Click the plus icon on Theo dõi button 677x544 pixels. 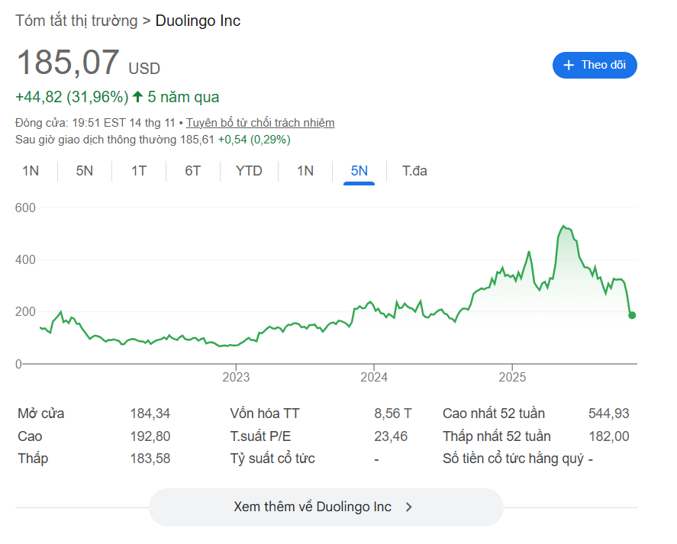click(x=568, y=65)
